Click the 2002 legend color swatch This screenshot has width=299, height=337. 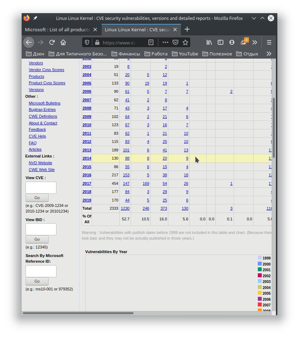(x=260, y=275)
